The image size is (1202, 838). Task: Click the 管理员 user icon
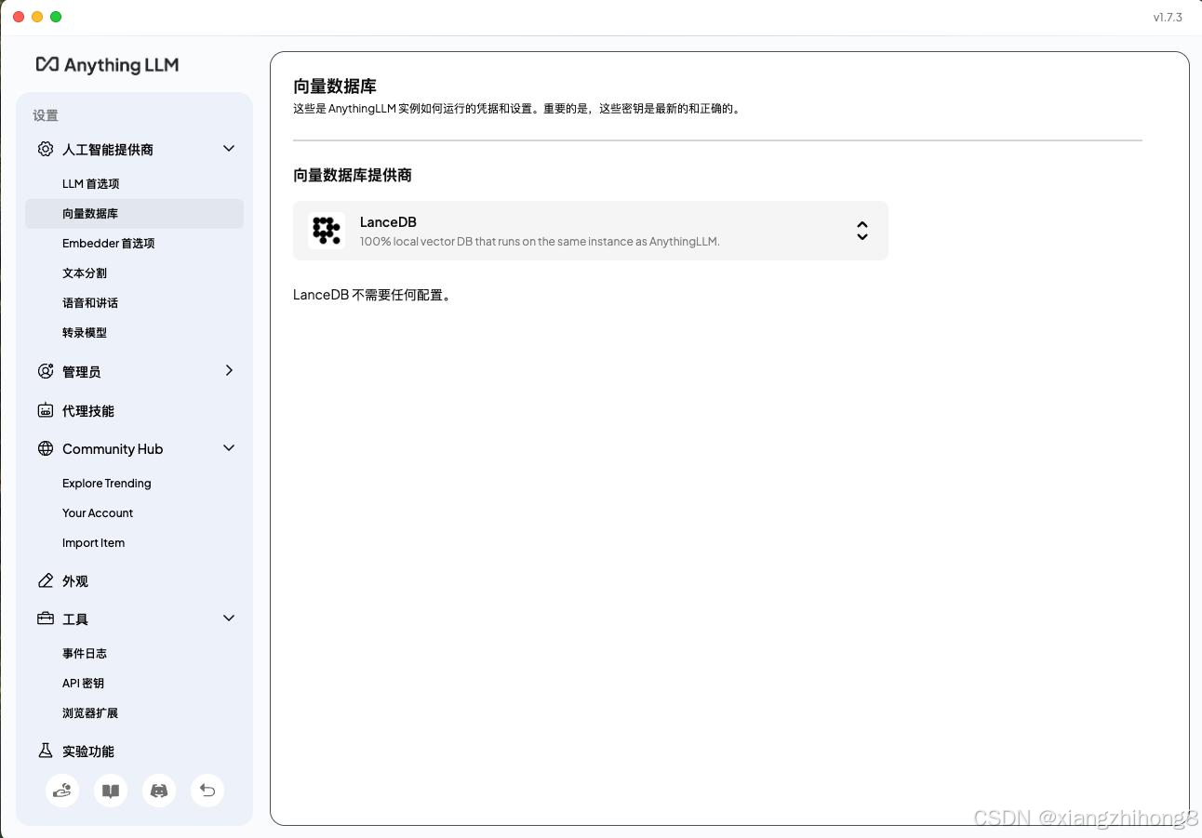pyautogui.click(x=45, y=371)
